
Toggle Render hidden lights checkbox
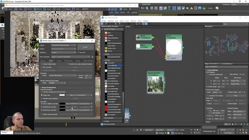[42, 64]
